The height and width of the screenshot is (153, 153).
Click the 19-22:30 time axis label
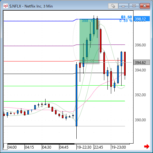tap(84, 147)
